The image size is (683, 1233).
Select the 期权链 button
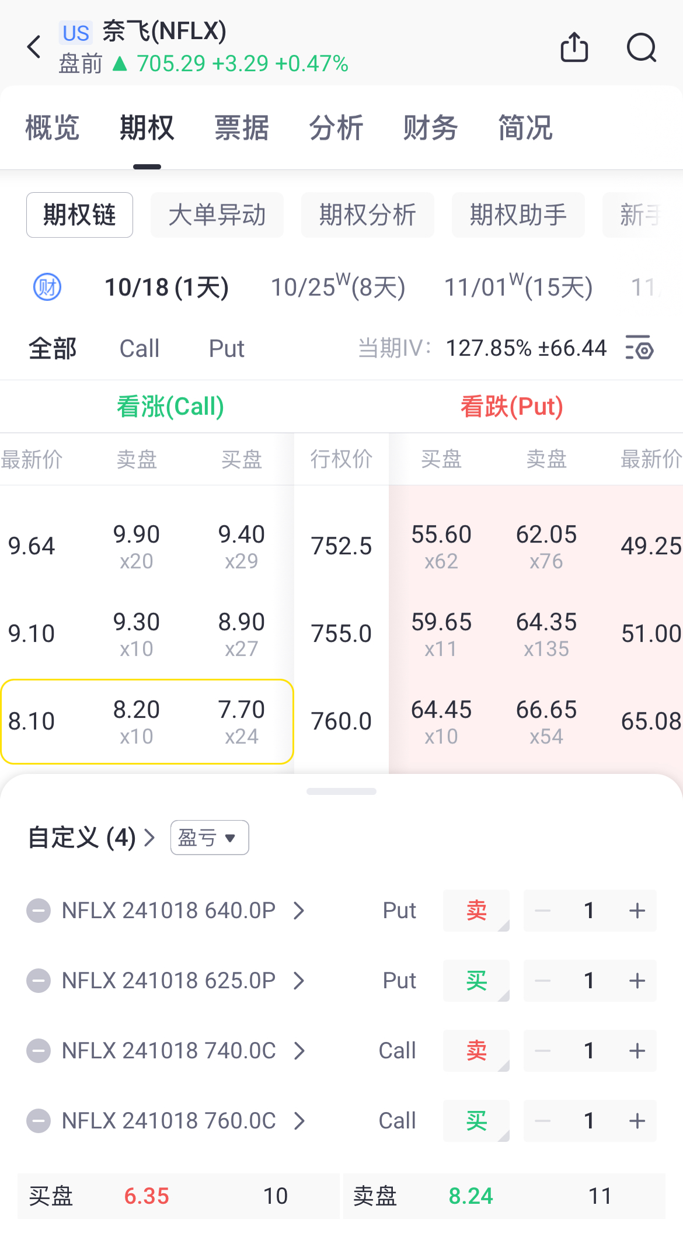[79, 215]
